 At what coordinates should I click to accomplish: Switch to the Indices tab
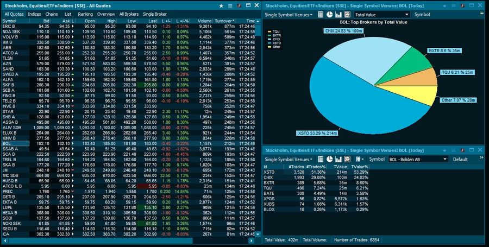34,14
